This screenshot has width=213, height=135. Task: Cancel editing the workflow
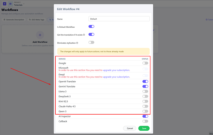[130, 128]
